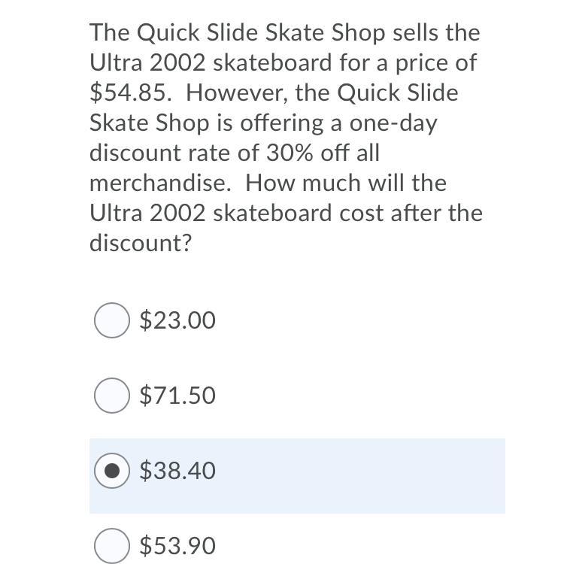Image resolution: width=564 pixels, height=564 pixels.
Task: Click "skateboard cost after the" text line
Action: click(347, 213)
